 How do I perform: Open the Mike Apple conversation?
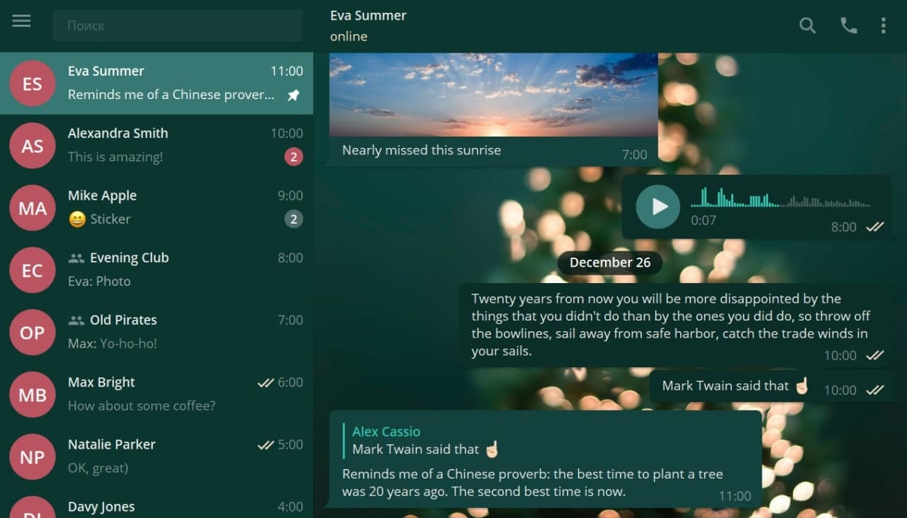pos(157,208)
